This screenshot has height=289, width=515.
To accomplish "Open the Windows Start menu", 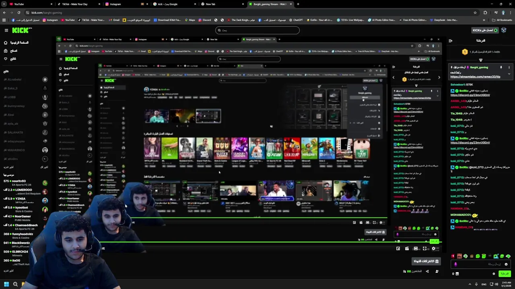I will (x=6, y=284).
